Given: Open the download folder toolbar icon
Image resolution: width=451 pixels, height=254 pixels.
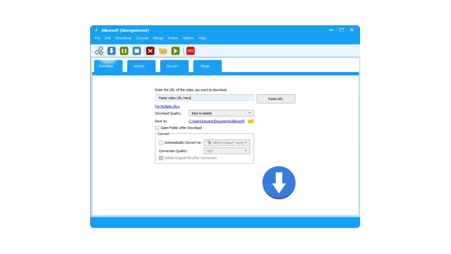Looking at the screenshot, I should (x=163, y=50).
